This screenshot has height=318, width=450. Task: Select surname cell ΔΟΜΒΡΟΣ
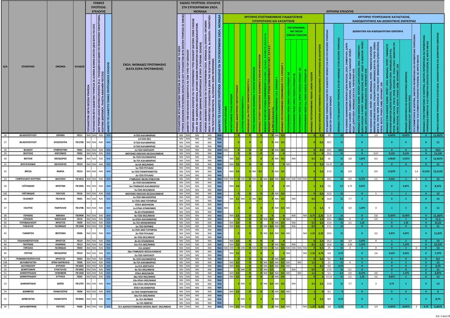28,292
